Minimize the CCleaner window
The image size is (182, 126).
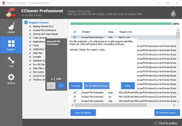click(x=158, y=3)
